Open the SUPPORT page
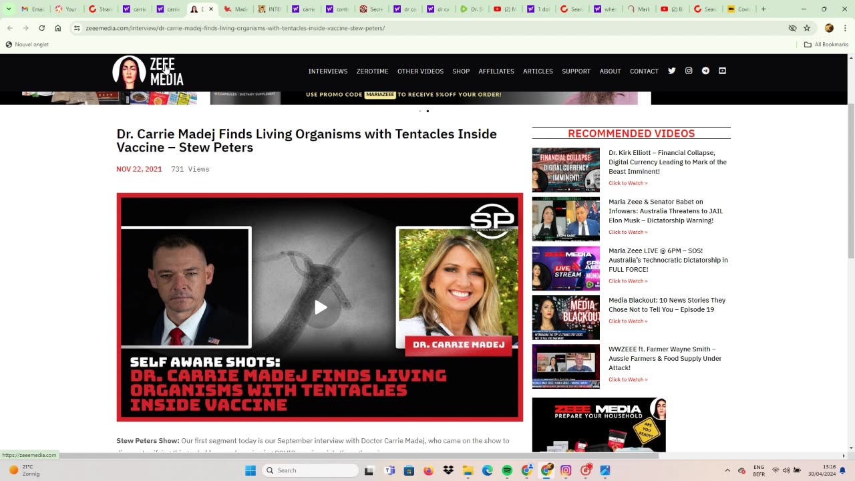The width and height of the screenshot is (855, 481). (576, 71)
